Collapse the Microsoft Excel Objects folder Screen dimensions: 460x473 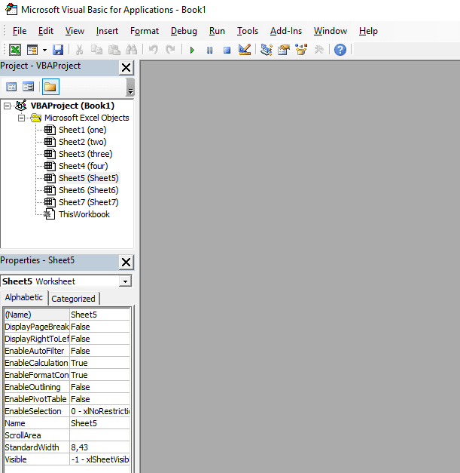click(x=21, y=118)
